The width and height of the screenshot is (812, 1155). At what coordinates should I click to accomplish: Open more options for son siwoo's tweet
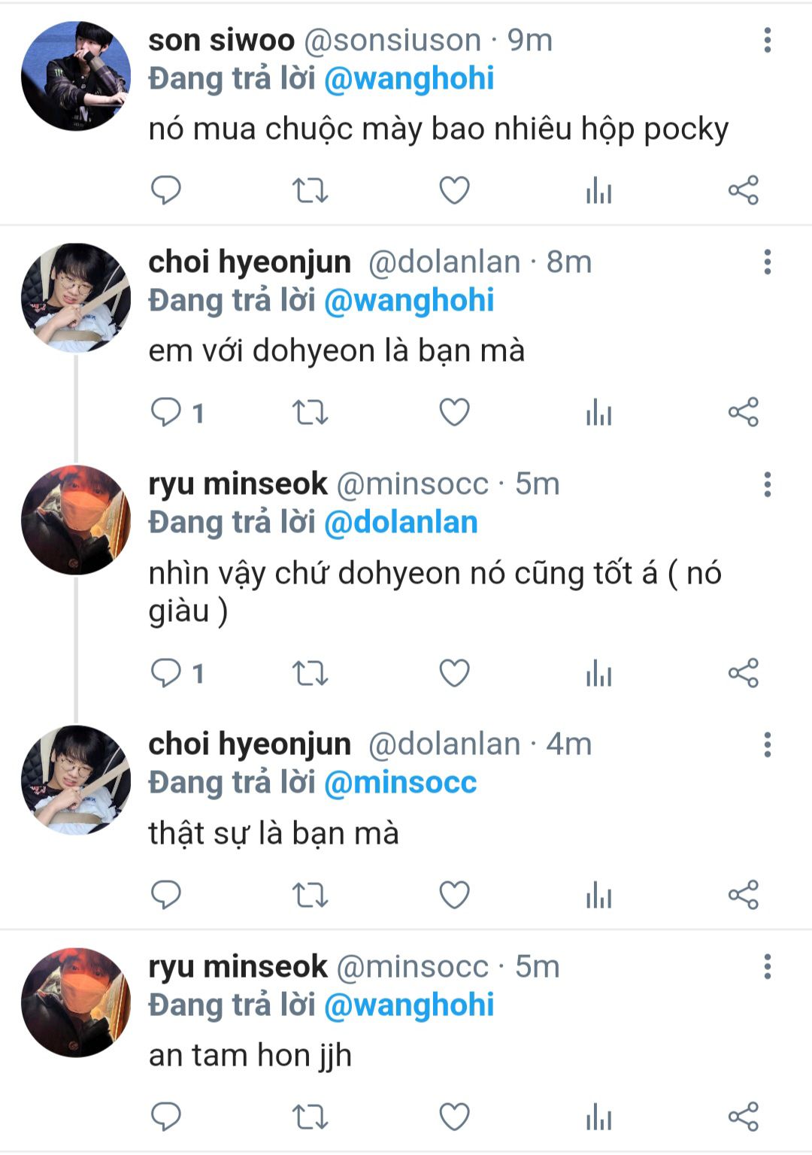pyautogui.click(x=767, y=41)
